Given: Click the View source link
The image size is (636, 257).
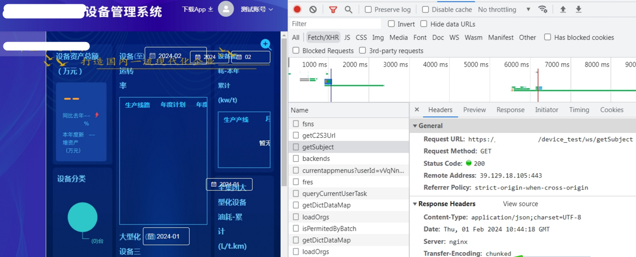Looking at the screenshot, I should pyautogui.click(x=520, y=204).
